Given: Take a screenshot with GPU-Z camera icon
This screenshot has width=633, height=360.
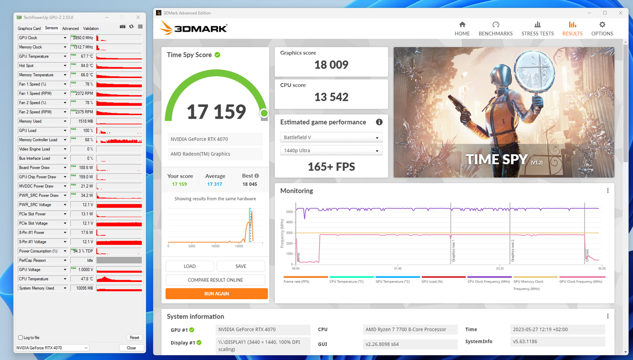Looking at the screenshot, I should click(122, 26).
